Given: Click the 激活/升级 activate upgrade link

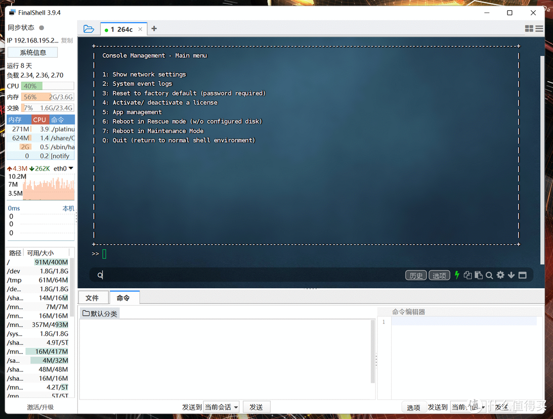Looking at the screenshot, I should coord(40,407).
